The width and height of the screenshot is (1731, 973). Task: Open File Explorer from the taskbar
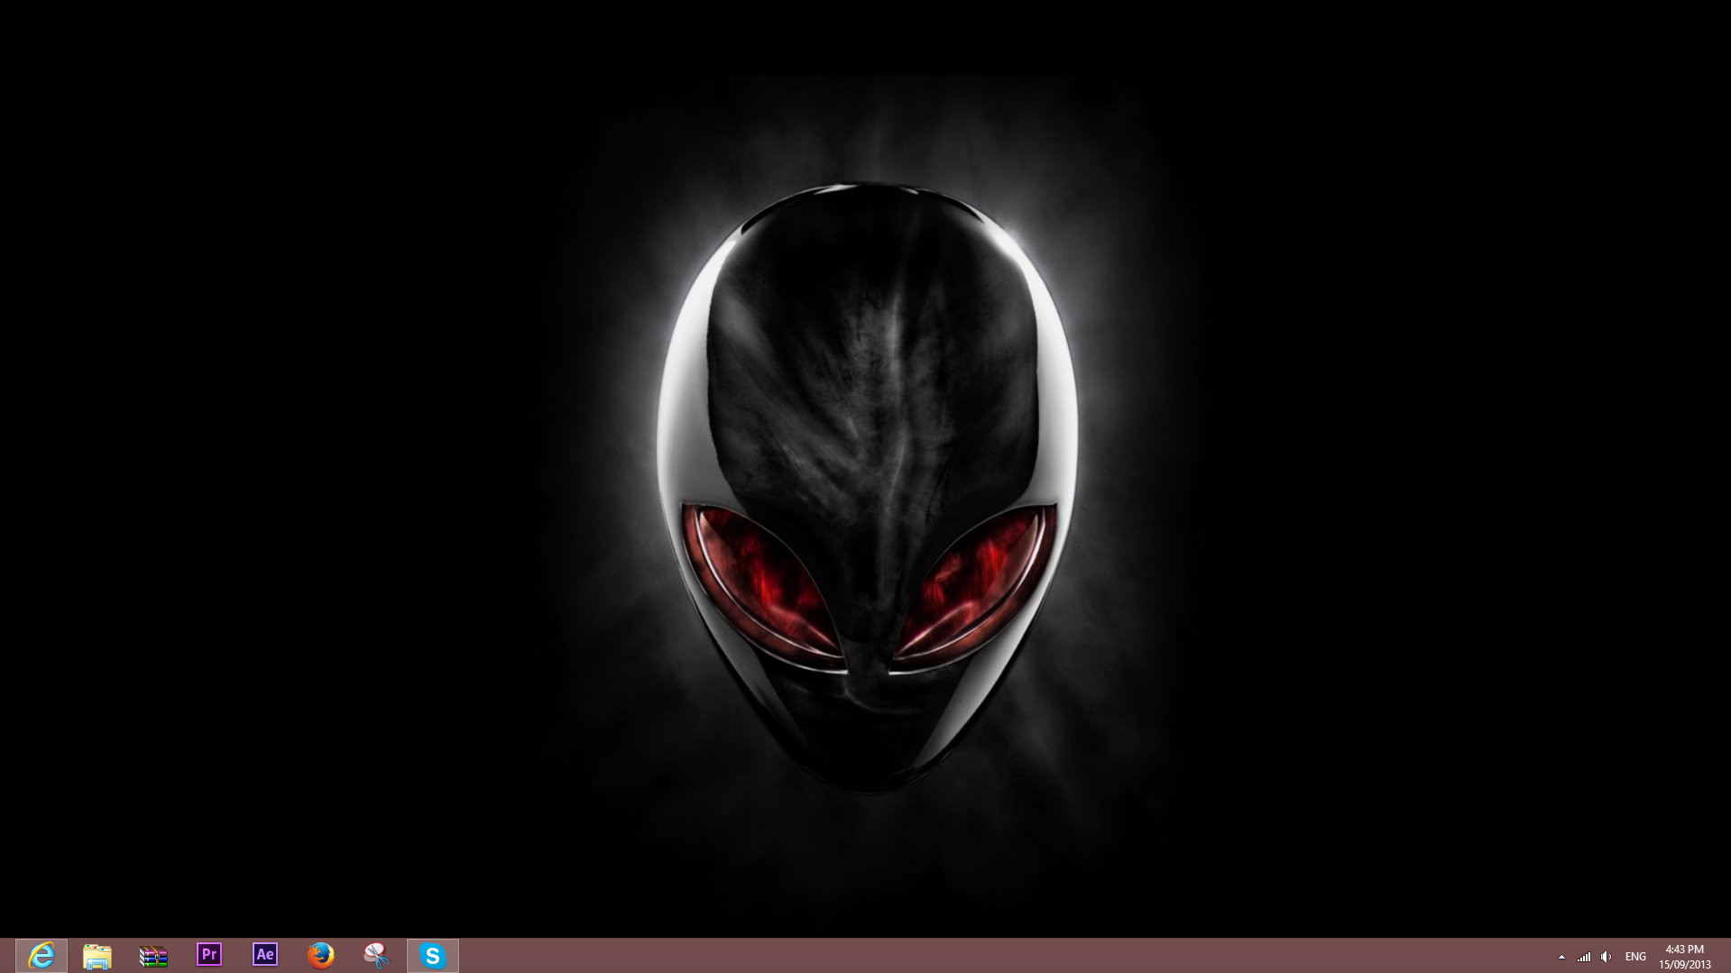point(97,955)
